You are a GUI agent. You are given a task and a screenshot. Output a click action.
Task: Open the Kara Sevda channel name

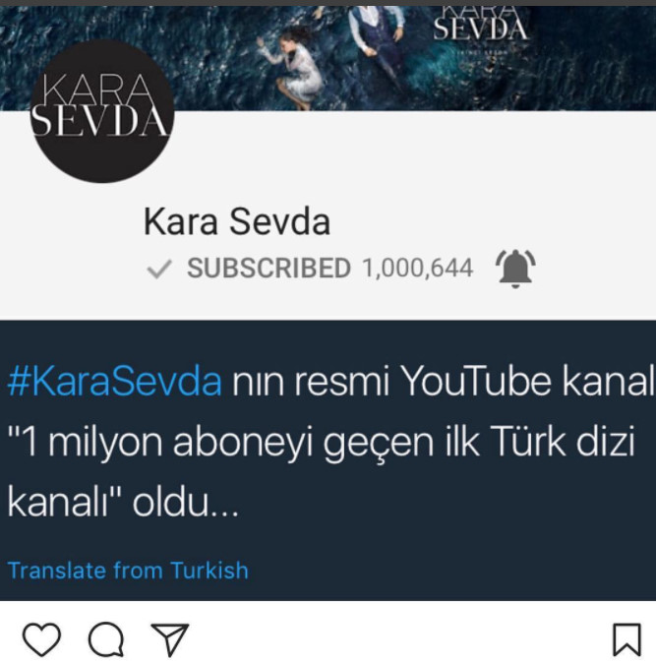coord(237,221)
